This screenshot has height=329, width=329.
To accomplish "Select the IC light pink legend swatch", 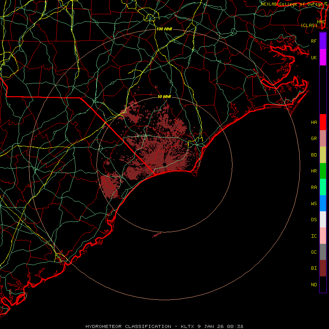I will 323,236.
